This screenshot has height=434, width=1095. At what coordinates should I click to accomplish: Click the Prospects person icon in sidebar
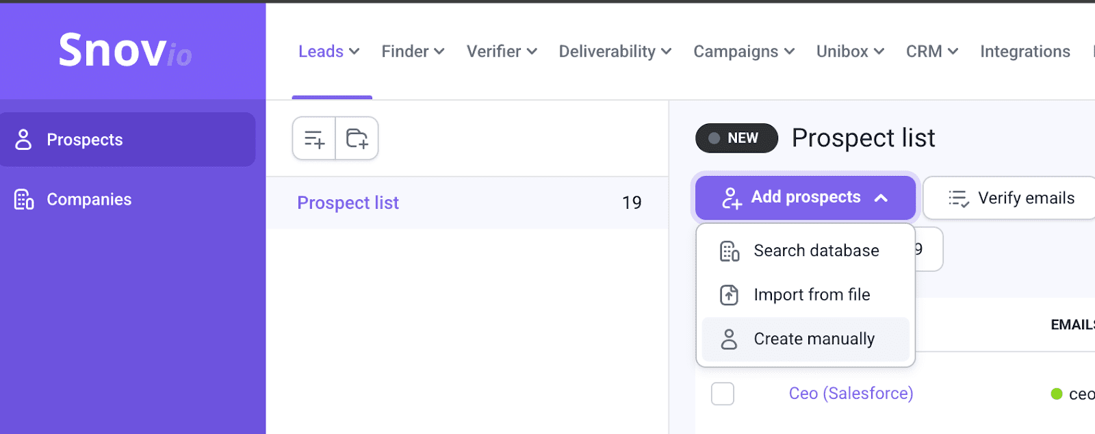(x=24, y=140)
